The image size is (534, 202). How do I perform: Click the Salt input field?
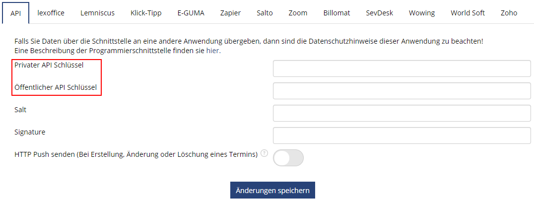pos(402,113)
